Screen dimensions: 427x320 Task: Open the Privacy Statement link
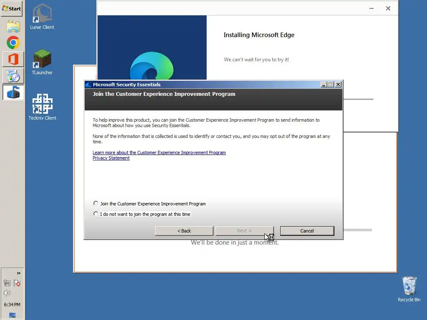tap(111, 158)
